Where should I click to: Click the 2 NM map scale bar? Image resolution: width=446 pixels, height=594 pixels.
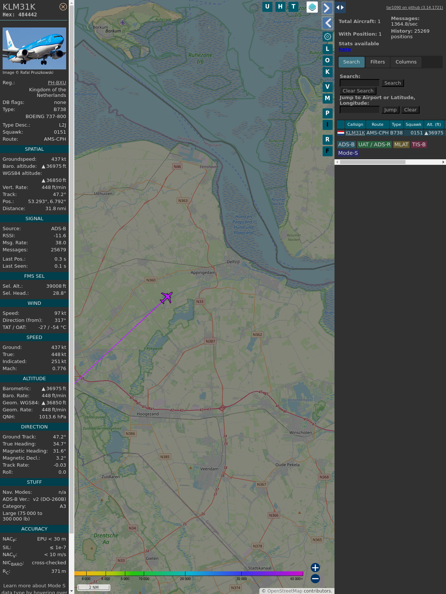94,587
